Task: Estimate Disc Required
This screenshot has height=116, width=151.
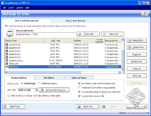Action: pyautogui.click(x=54, y=90)
